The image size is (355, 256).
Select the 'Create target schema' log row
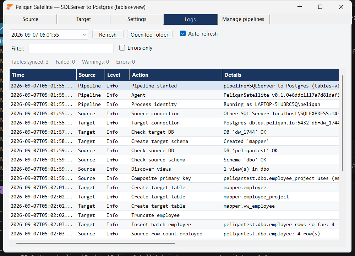pos(174,141)
